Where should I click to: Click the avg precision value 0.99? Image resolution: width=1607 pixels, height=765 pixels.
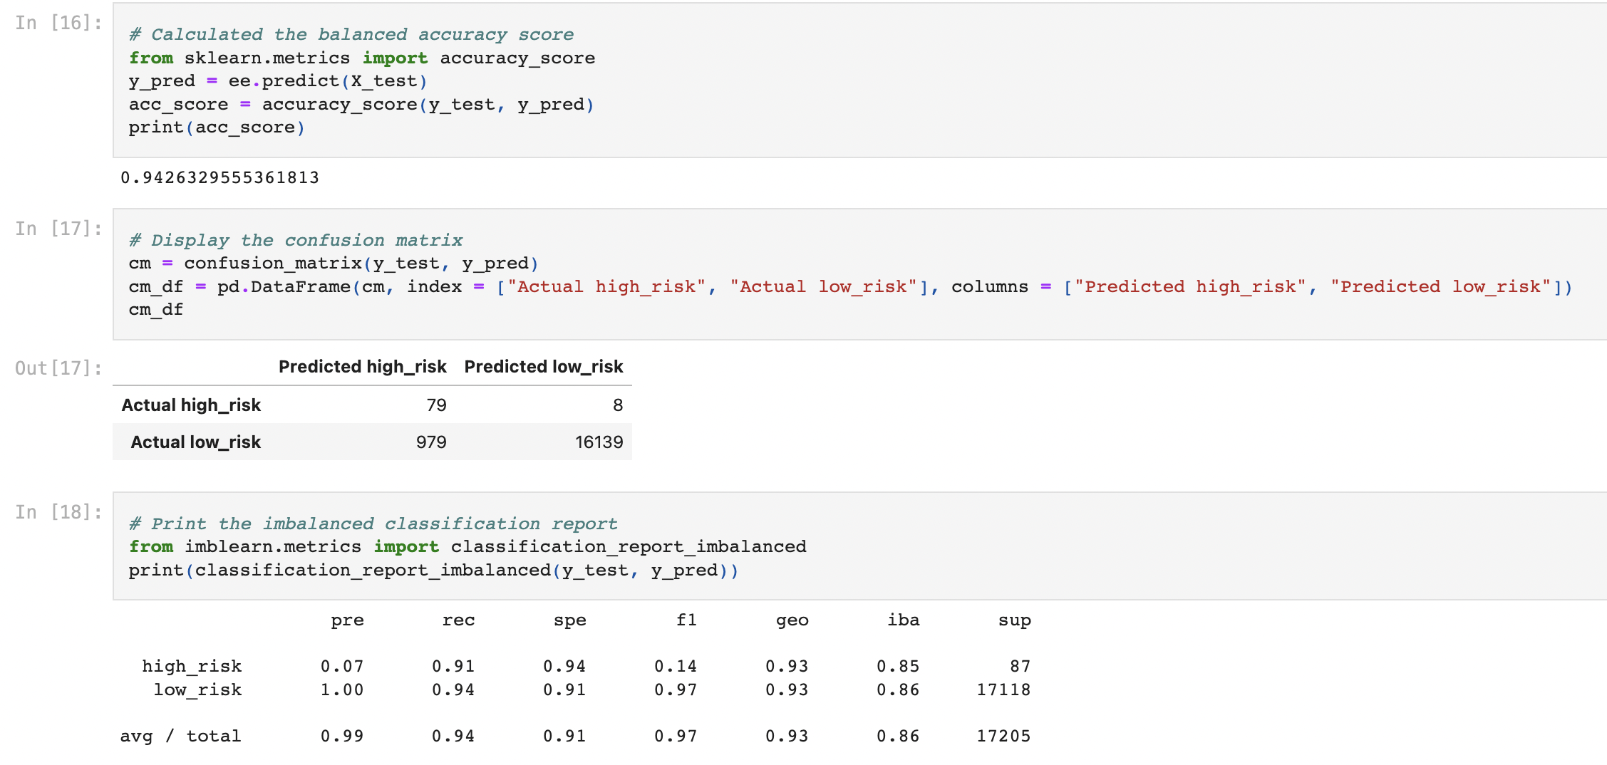[342, 736]
